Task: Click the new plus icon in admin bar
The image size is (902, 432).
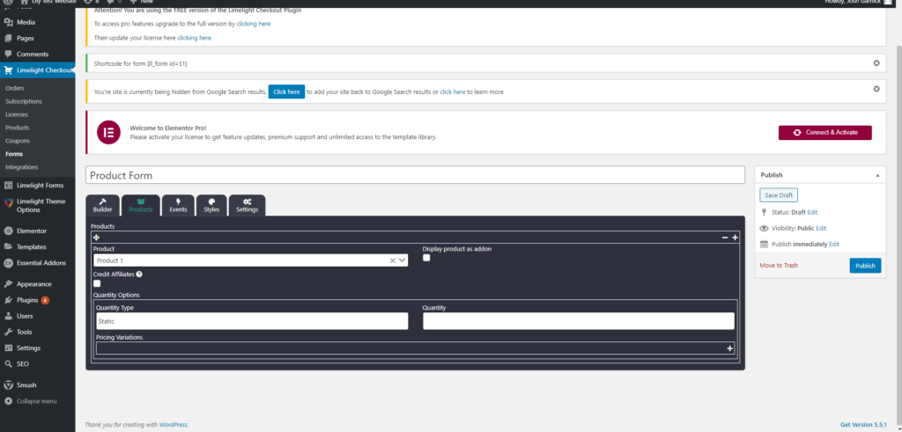Action: (x=134, y=3)
